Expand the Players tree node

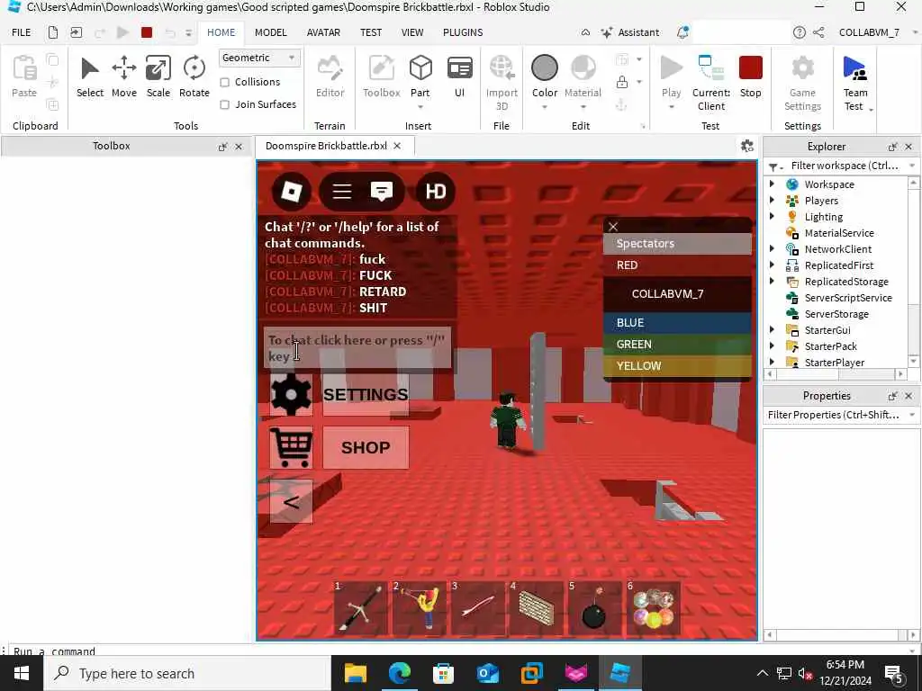click(772, 201)
